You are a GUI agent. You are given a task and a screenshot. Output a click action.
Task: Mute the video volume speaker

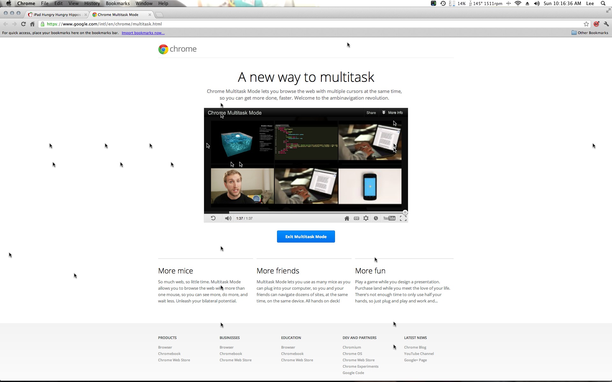pyautogui.click(x=228, y=218)
